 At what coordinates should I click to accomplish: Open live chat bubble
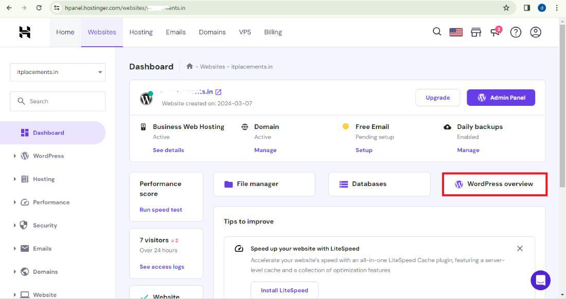(x=540, y=280)
